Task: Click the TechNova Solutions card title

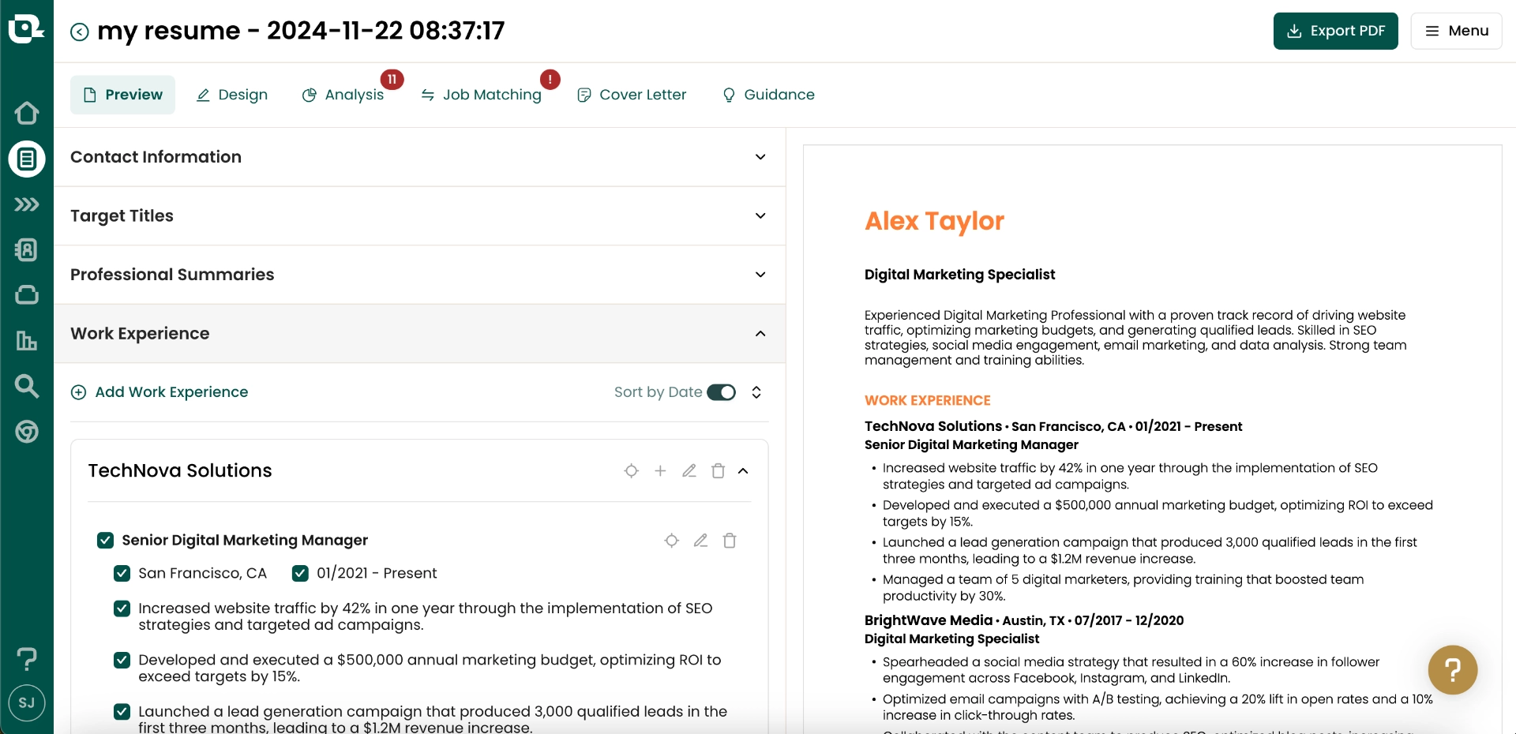Action: point(180,470)
